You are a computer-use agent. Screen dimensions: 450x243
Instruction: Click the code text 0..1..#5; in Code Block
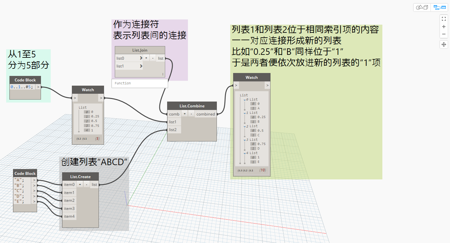22,87
